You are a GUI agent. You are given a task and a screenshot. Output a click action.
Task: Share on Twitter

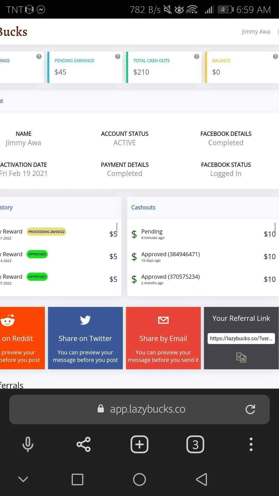coord(85,338)
